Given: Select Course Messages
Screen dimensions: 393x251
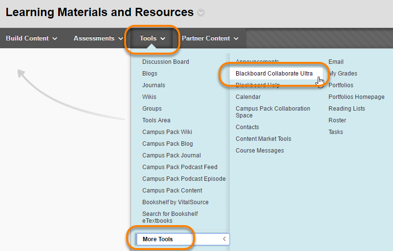Looking at the screenshot, I should point(260,151).
